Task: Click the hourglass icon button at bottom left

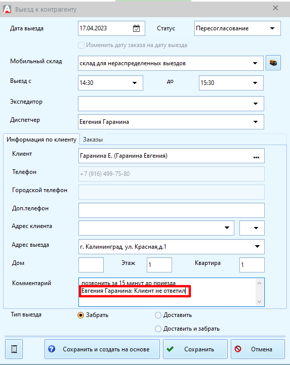Action: coord(14,349)
